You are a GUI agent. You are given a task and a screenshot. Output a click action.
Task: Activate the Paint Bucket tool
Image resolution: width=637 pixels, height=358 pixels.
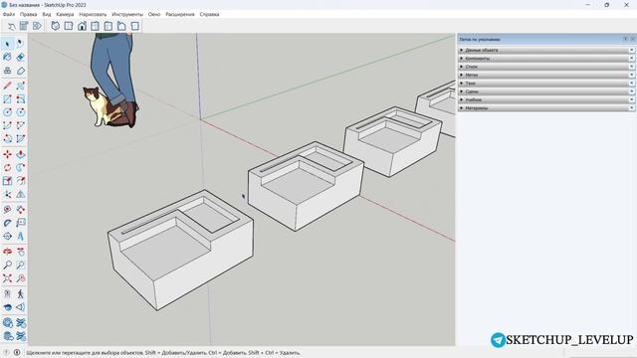(7, 57)
